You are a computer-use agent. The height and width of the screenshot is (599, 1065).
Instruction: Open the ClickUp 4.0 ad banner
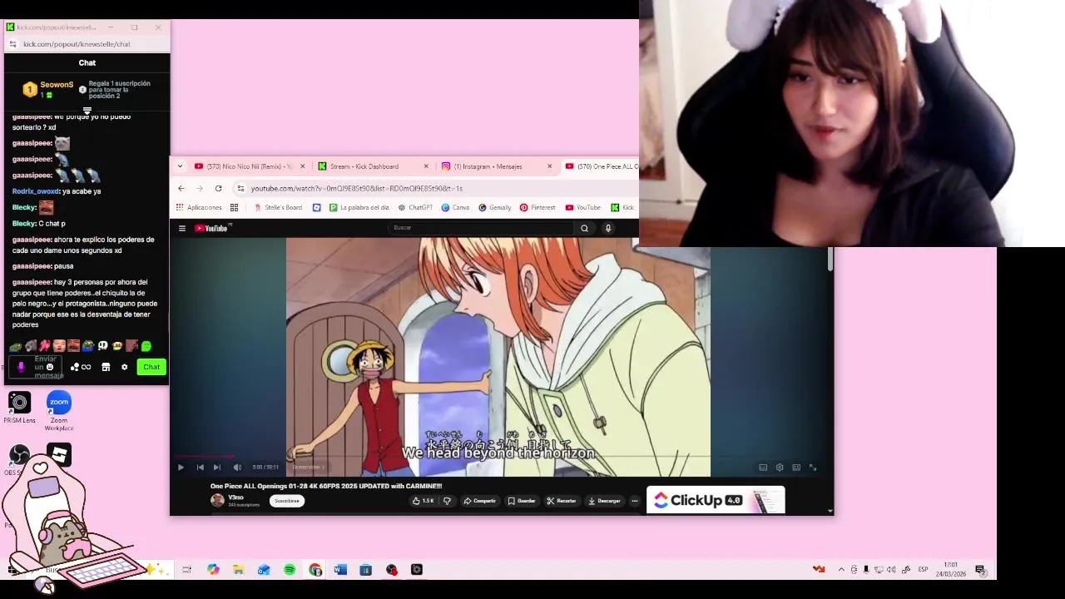716,500
